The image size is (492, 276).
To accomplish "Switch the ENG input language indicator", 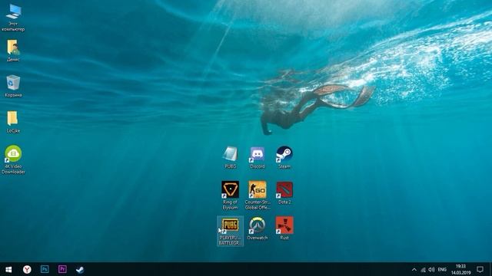I will 442,269.
